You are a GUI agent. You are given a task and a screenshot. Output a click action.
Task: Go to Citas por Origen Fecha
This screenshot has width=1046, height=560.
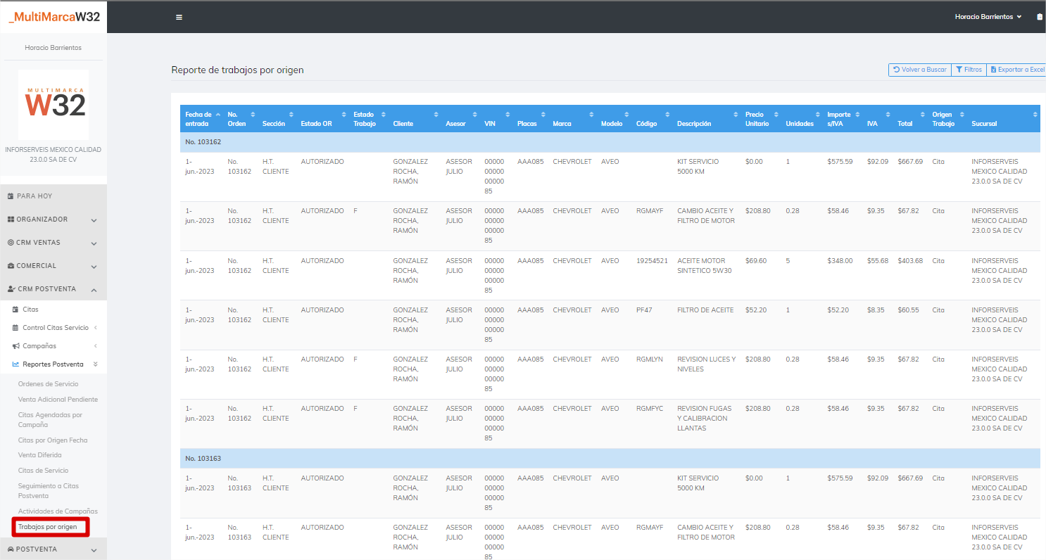click(x=53, y=440)
